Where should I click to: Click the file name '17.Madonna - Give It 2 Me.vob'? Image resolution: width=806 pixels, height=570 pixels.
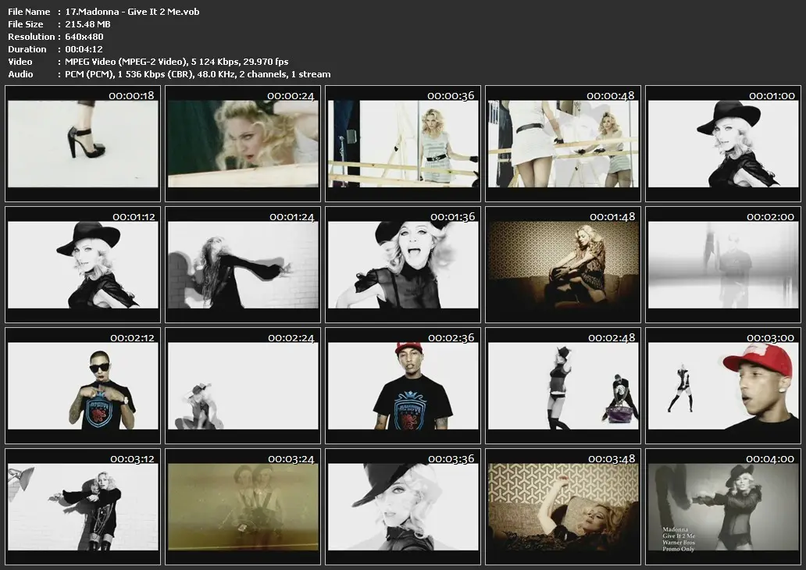132,11
